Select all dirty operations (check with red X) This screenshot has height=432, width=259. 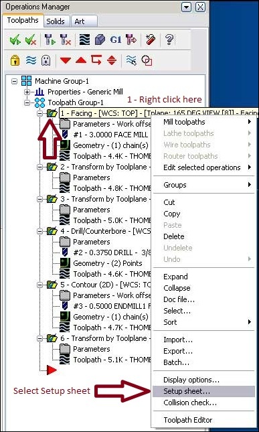pyautogui.click(x=31, y=40)
